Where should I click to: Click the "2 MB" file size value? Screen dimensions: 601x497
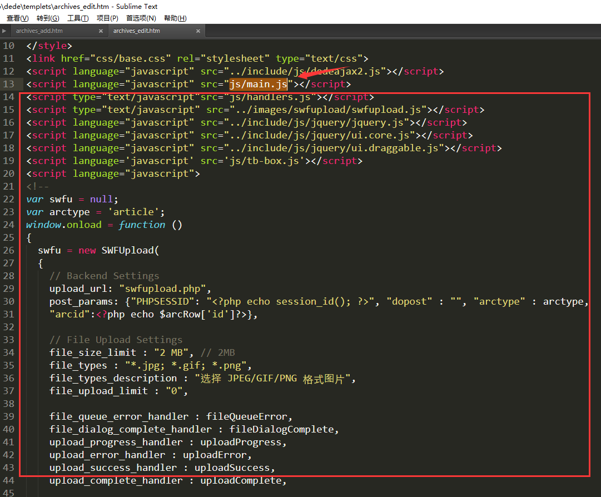click(172, 353)
